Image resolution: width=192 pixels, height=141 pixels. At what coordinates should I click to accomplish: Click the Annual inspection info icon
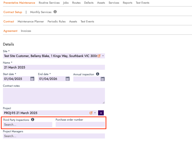tap(98, 74)
